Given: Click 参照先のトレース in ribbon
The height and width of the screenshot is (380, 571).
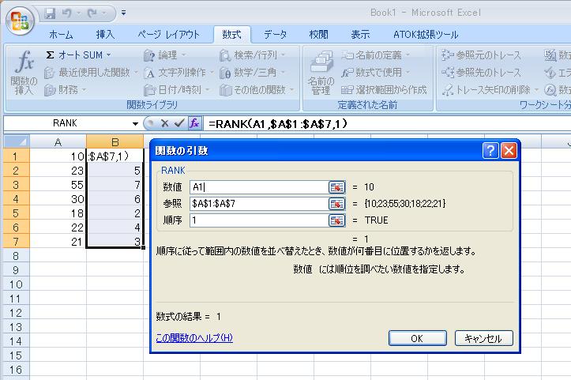Looking at the screenshot, I should pos(481,73).
